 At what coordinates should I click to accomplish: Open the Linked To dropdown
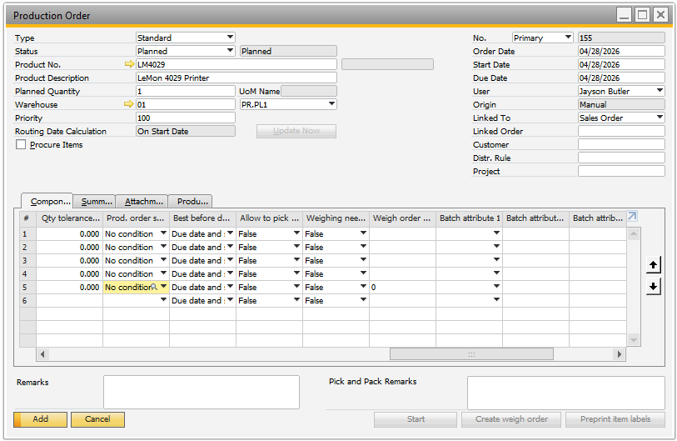[660, 118]
